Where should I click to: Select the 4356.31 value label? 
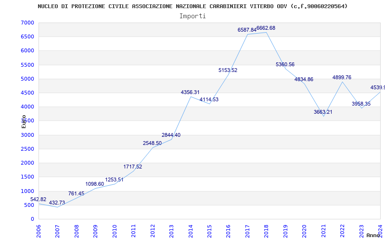click(x=190, y=92)
